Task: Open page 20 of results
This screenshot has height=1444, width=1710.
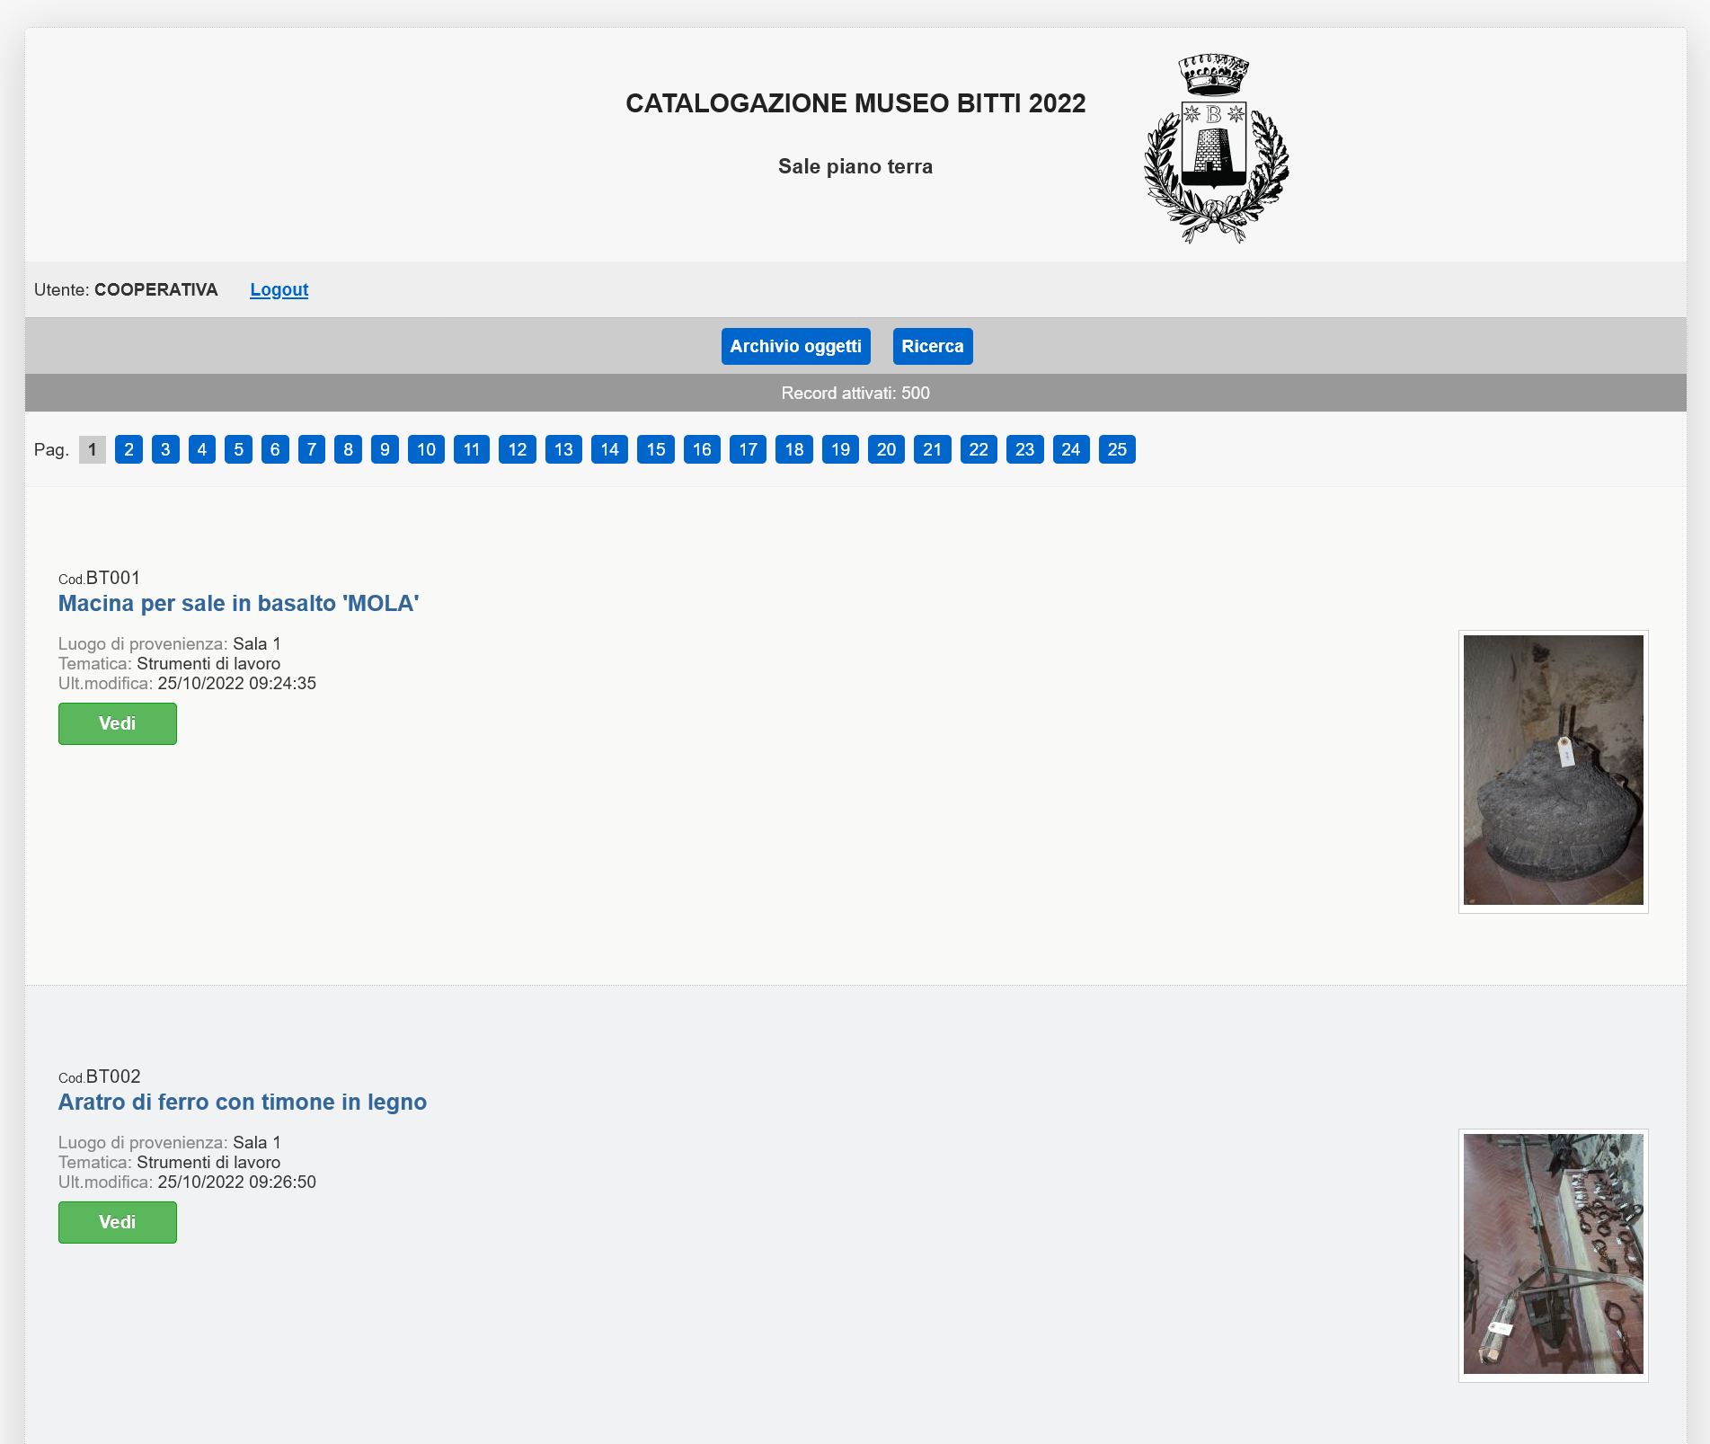Action: 886,449
